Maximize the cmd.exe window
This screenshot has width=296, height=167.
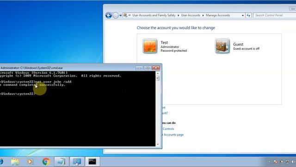[x=148, y=68]
